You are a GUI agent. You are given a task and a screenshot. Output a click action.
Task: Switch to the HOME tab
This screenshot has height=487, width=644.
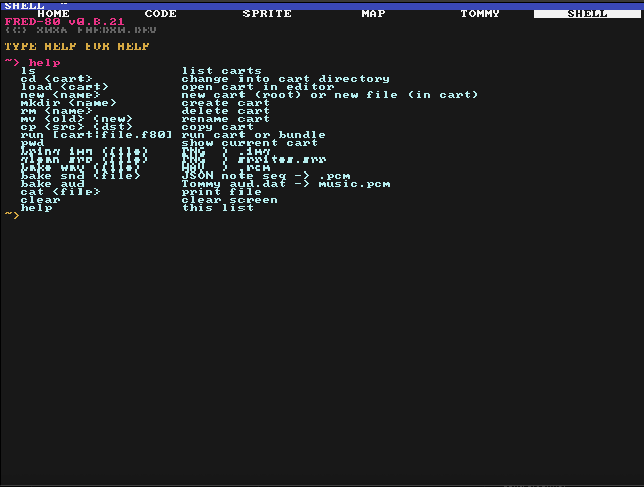point(53,14)
